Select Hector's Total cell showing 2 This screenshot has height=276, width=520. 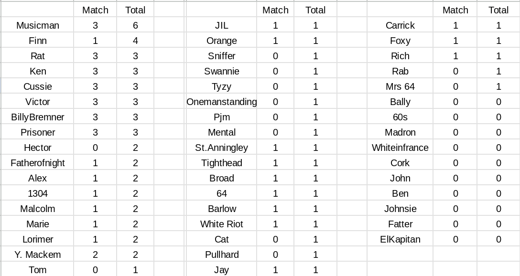135,148
